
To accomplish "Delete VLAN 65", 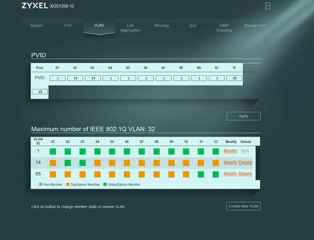I will (x=245, y=174).
